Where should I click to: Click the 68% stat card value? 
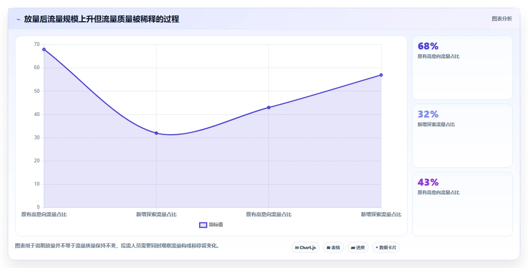coord(428,46)
